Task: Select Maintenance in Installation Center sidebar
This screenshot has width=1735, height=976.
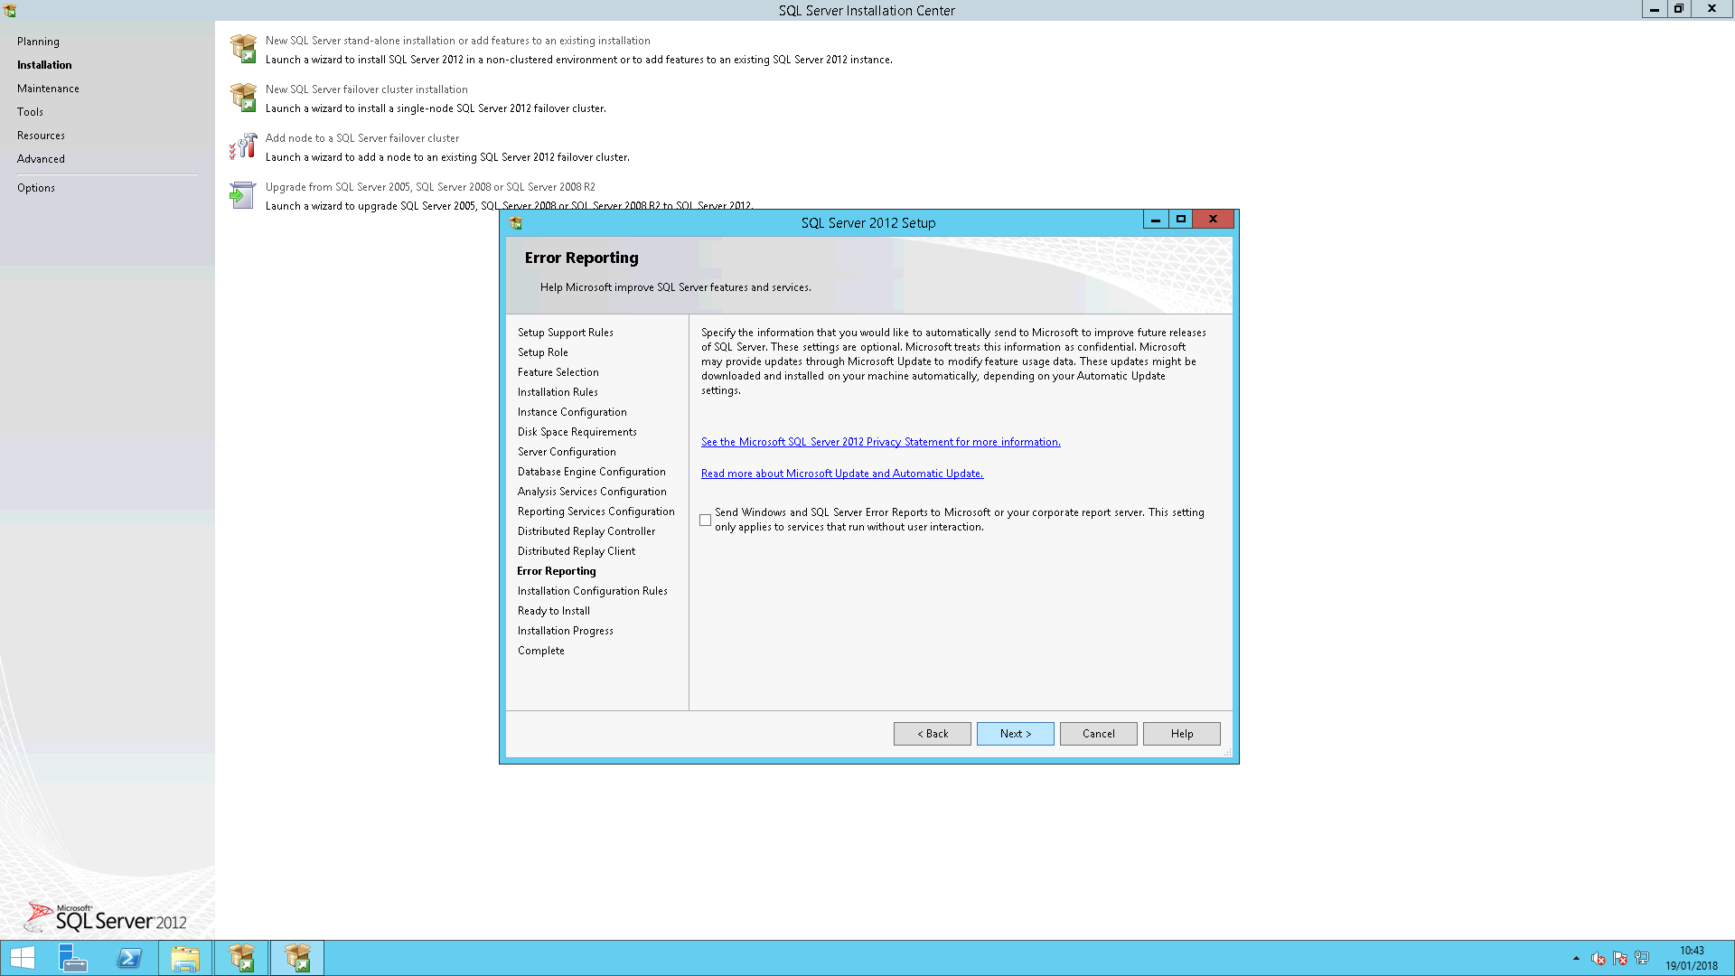Action: (x=48, y=89)
